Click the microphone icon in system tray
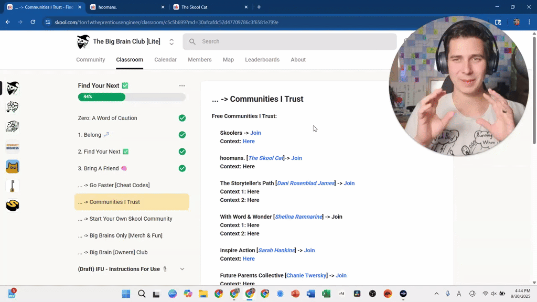537x302 pixels. tap(448, 294)
